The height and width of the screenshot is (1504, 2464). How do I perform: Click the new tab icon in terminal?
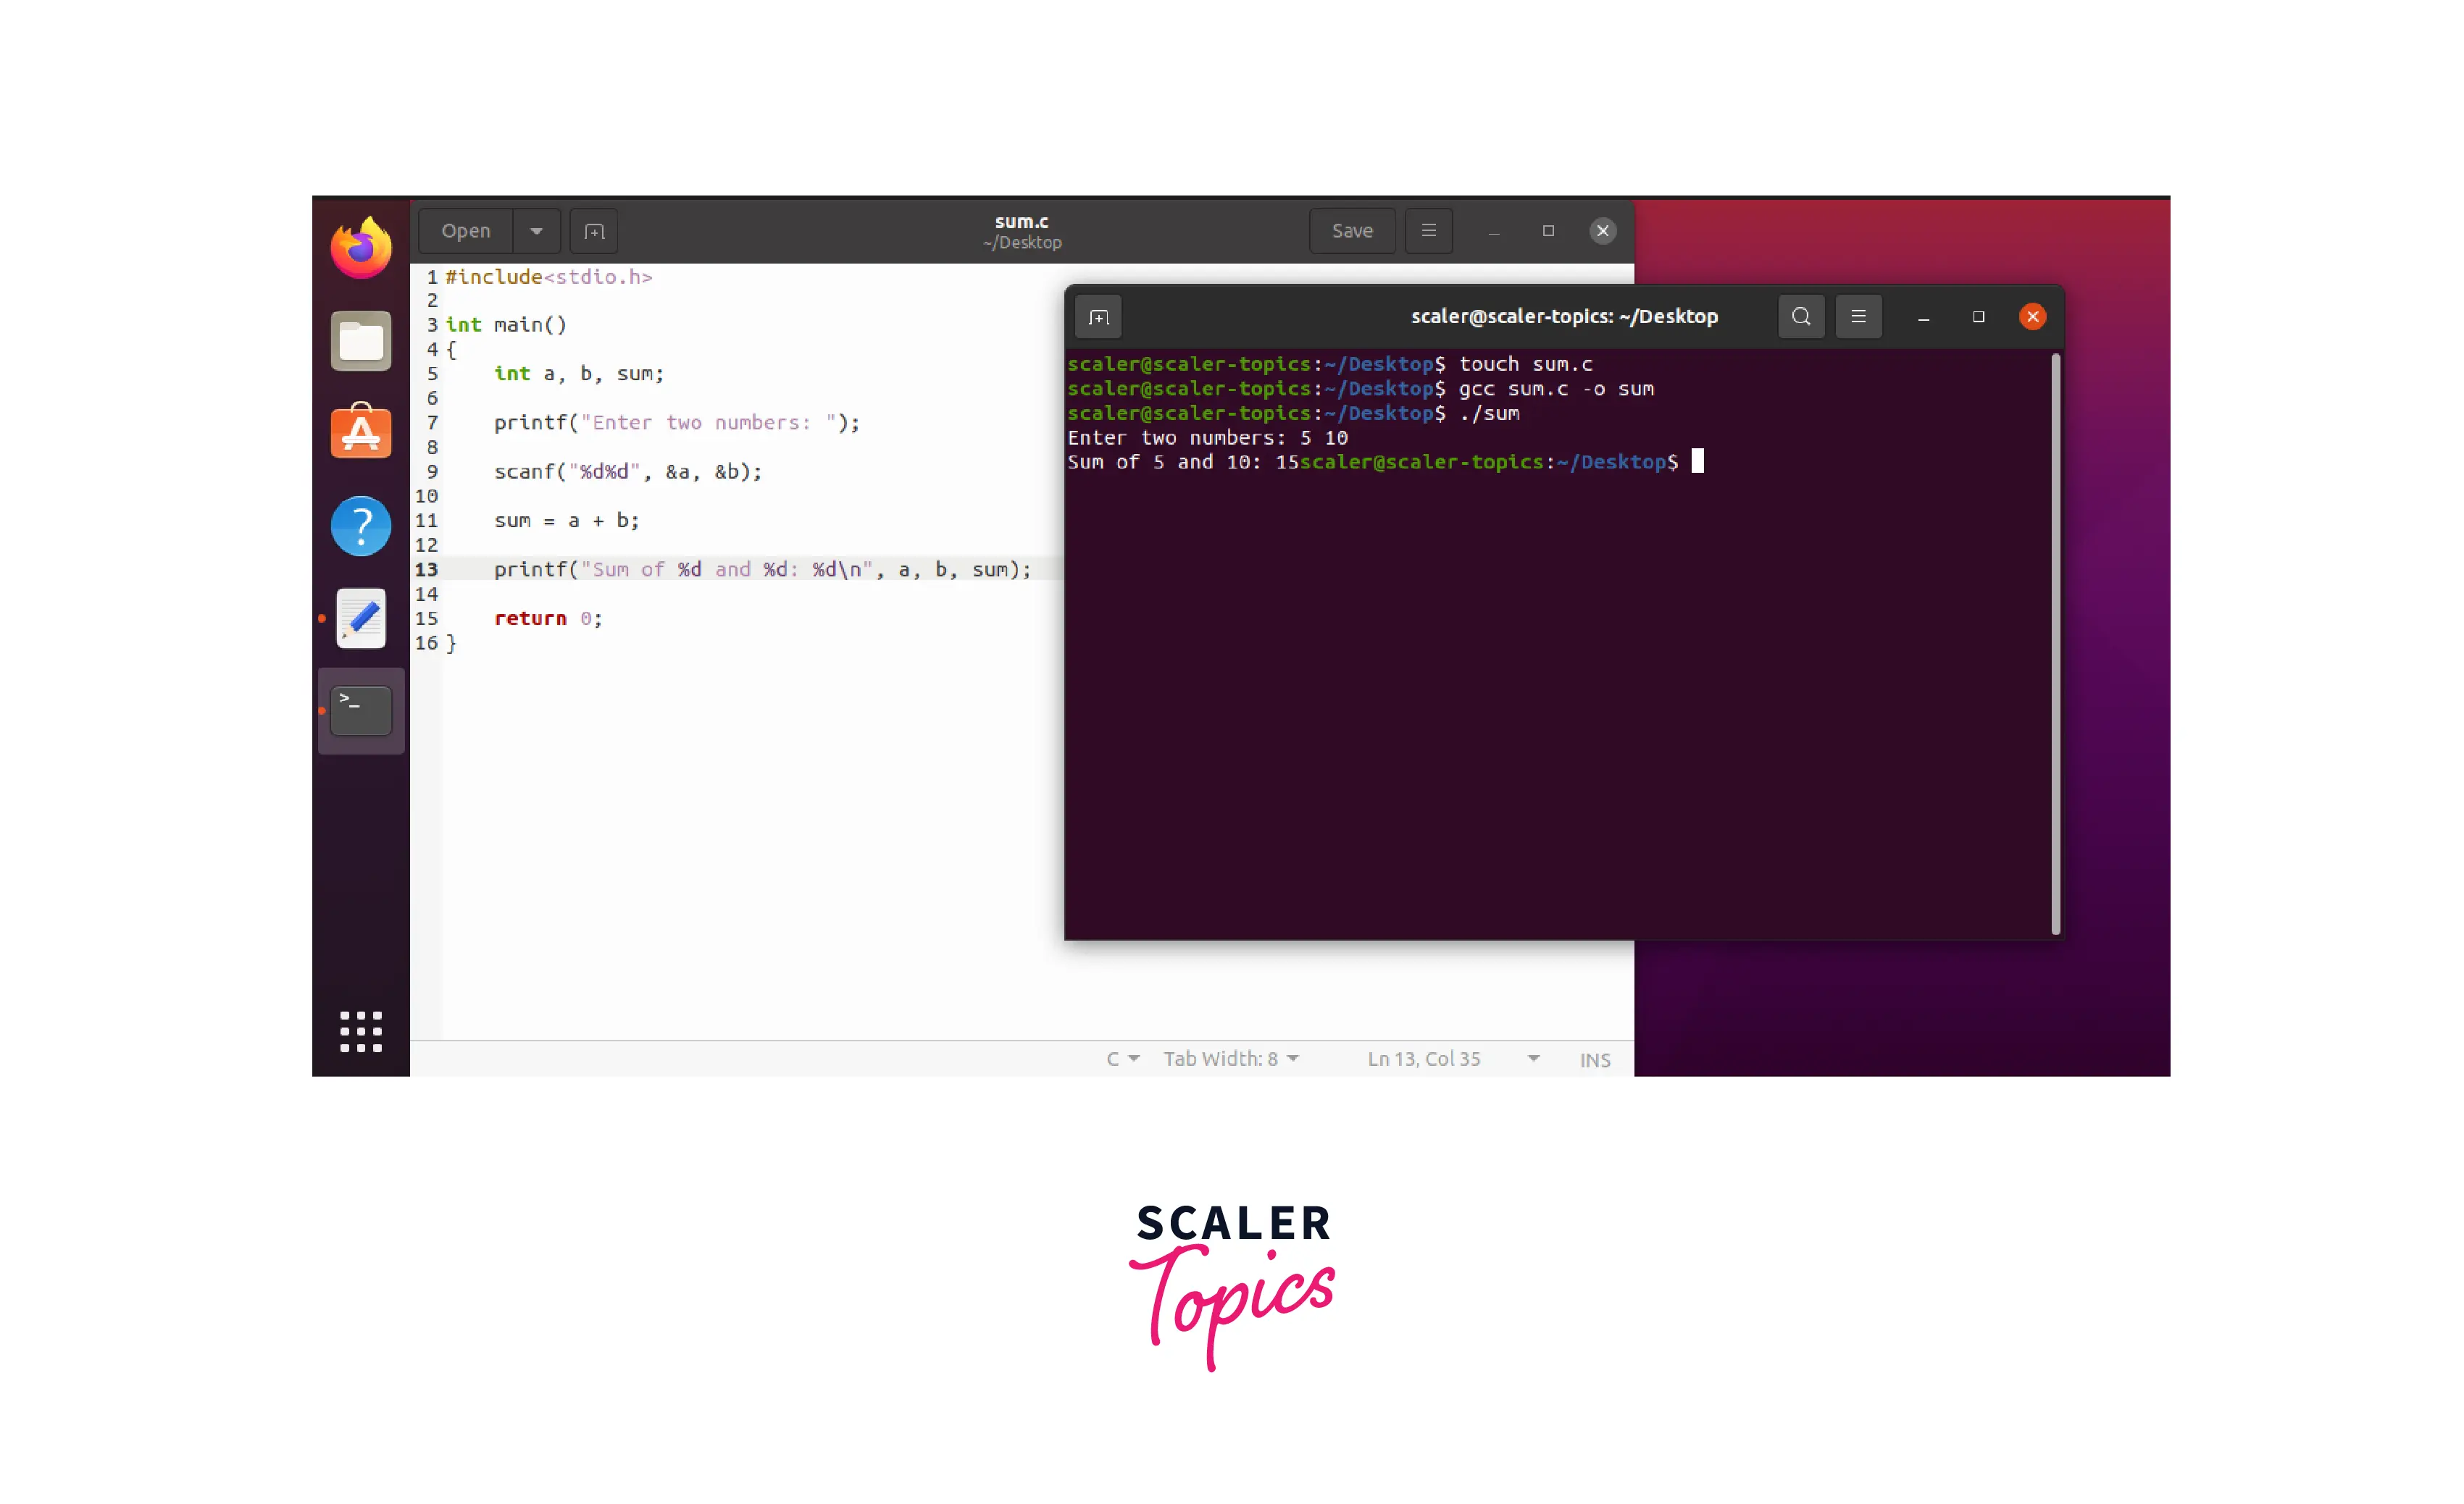click(x=1098, y=316)
